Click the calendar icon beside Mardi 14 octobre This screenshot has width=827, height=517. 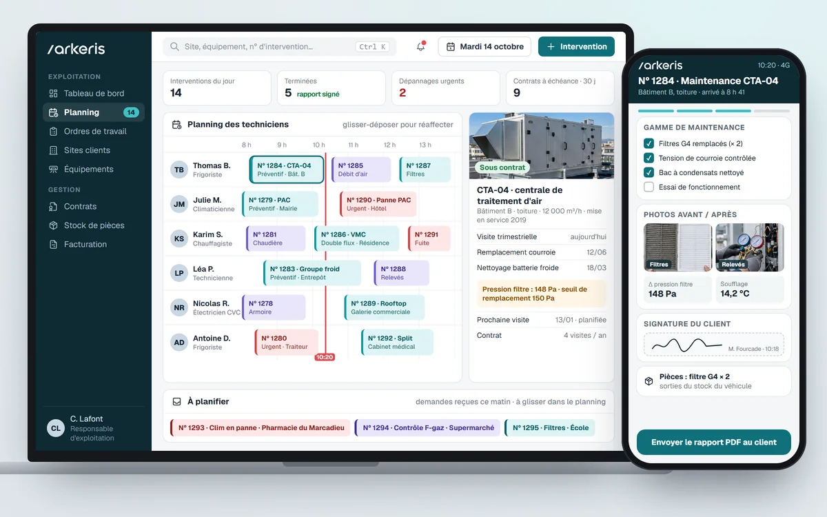(x=451, y=47)
